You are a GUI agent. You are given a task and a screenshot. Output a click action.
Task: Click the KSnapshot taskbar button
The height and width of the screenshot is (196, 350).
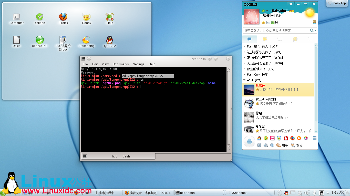(239, 193)
